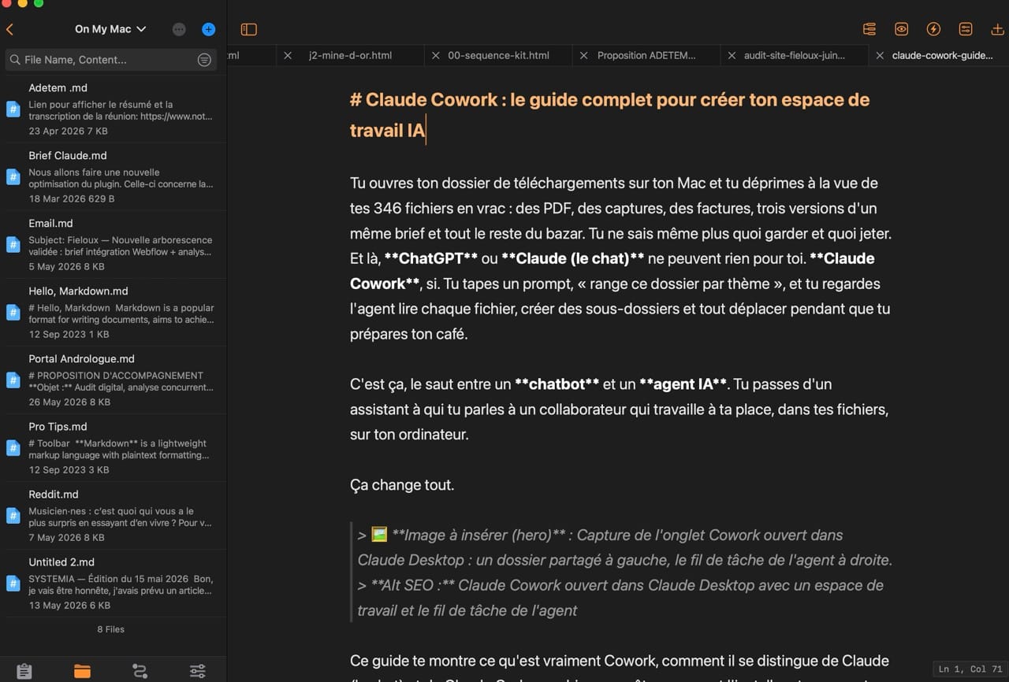Create a new file with blue plus button
The height and width of the screenshot is (682, 1009).
208,29
